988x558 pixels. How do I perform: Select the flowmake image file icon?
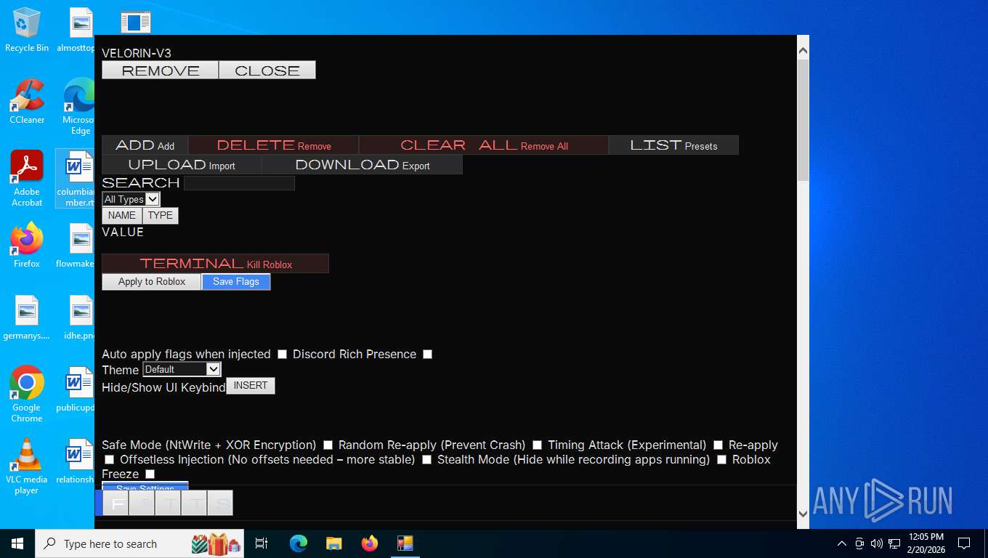click(76, 246)
